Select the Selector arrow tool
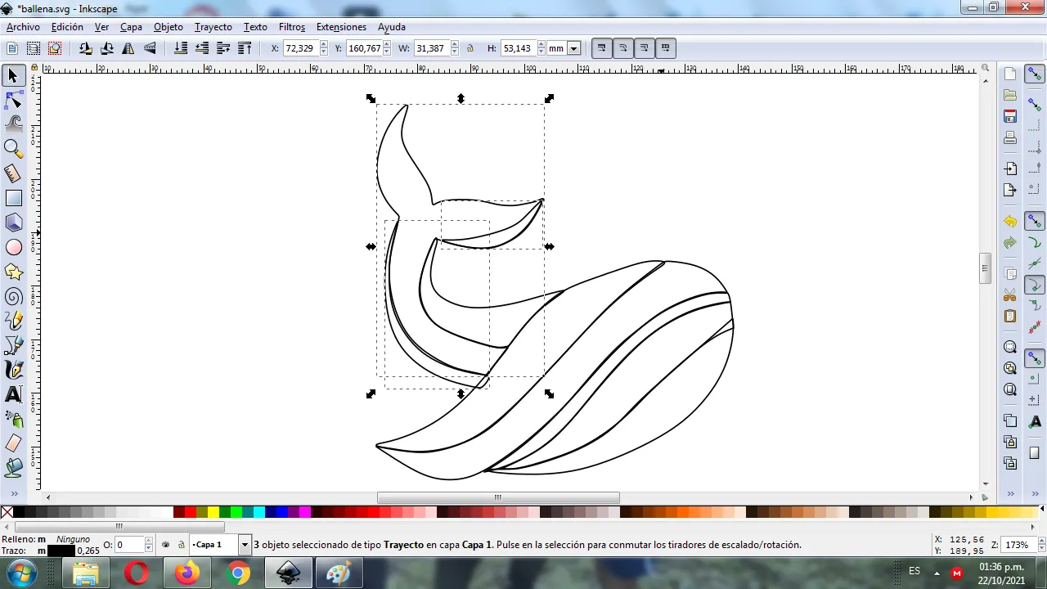 point(13,76)
